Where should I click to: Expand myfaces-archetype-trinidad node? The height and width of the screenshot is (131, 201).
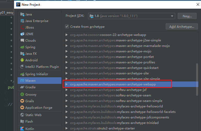coord(67,123)
